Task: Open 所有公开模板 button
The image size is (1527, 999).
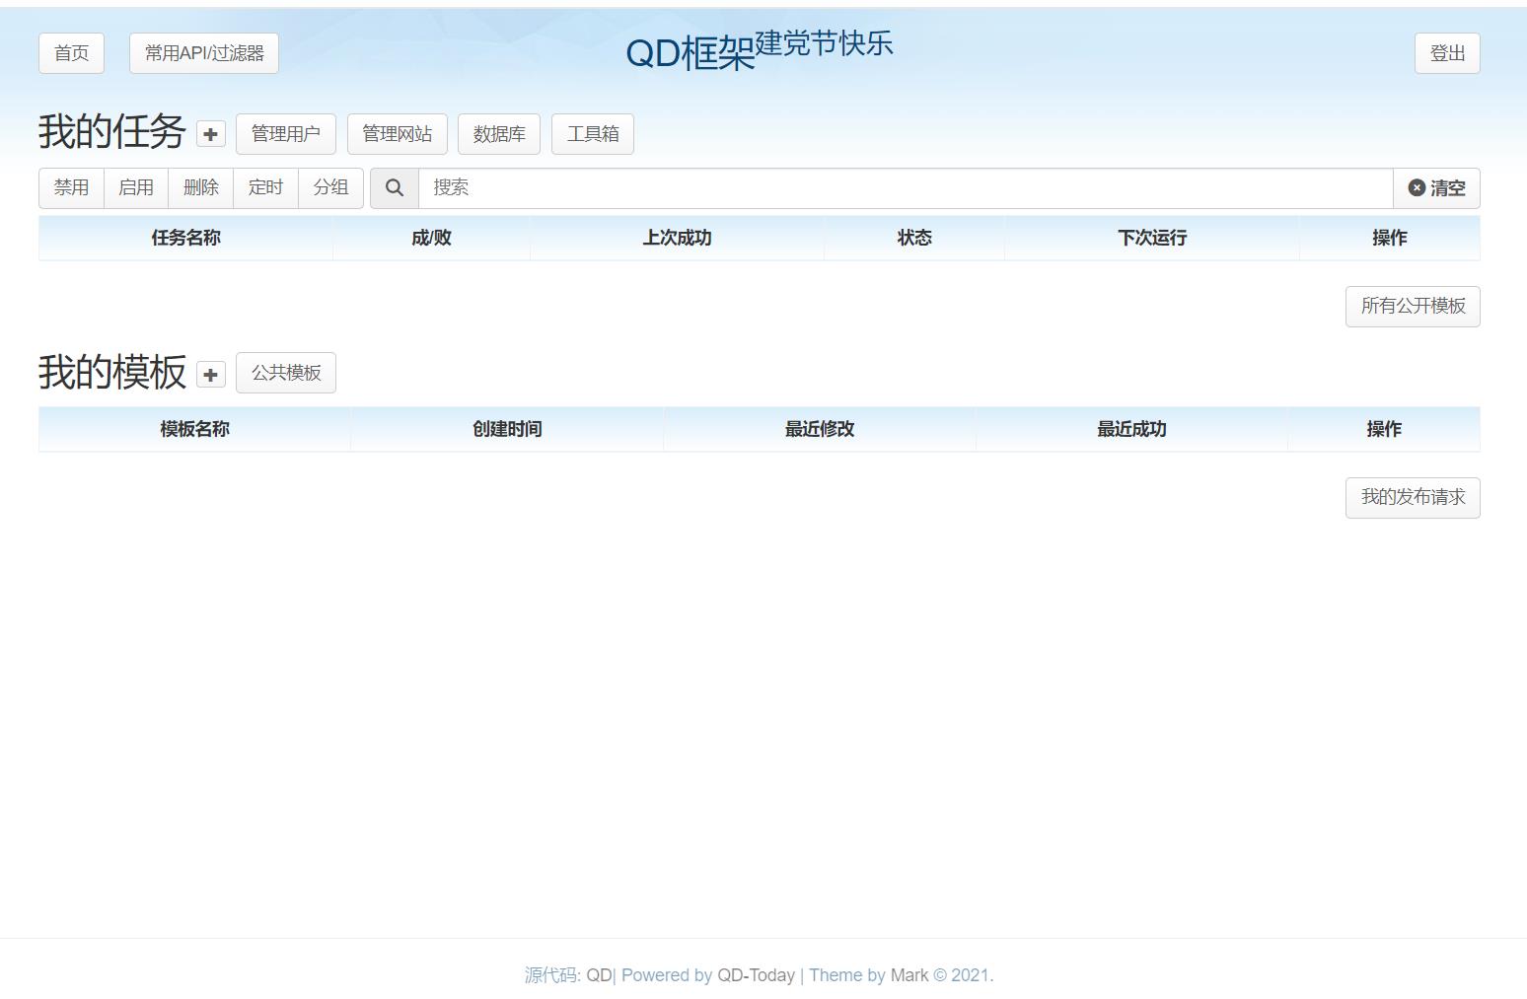Action: coord(1413,306)
